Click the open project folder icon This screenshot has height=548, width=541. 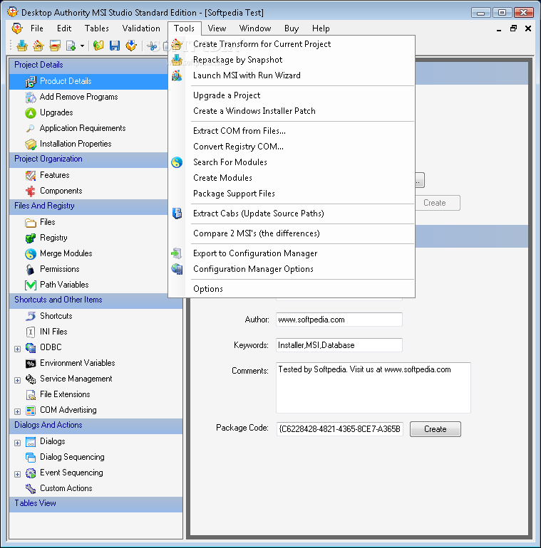pyautogui.click(x=98, y=46)
